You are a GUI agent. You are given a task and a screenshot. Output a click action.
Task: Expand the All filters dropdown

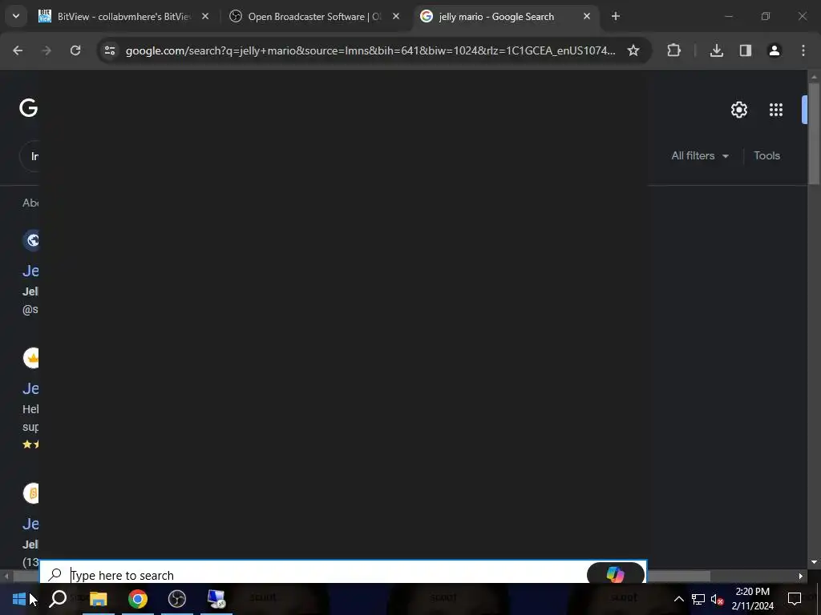tap(700, 156)
